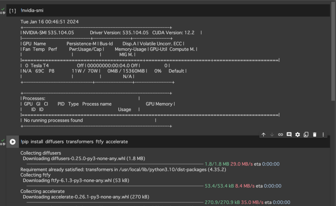This screenshot has width=336, height=206.
Task: Open cell settings gear icon
Action: pos(298,134)
